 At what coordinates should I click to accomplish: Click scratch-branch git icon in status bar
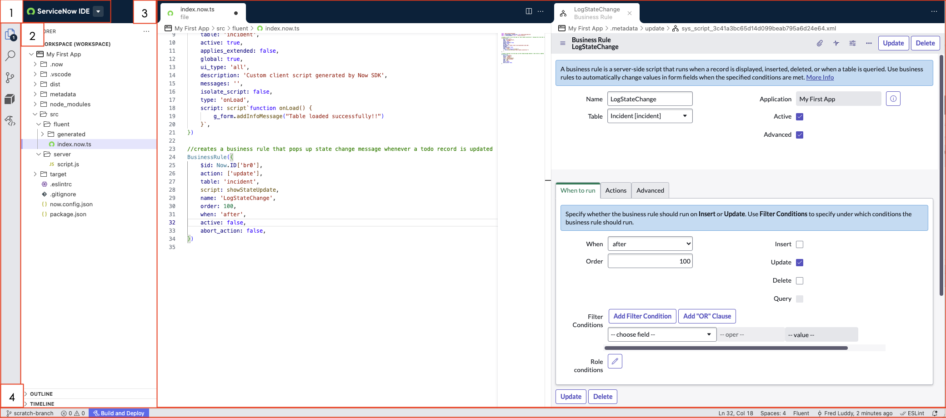(30, 413)
